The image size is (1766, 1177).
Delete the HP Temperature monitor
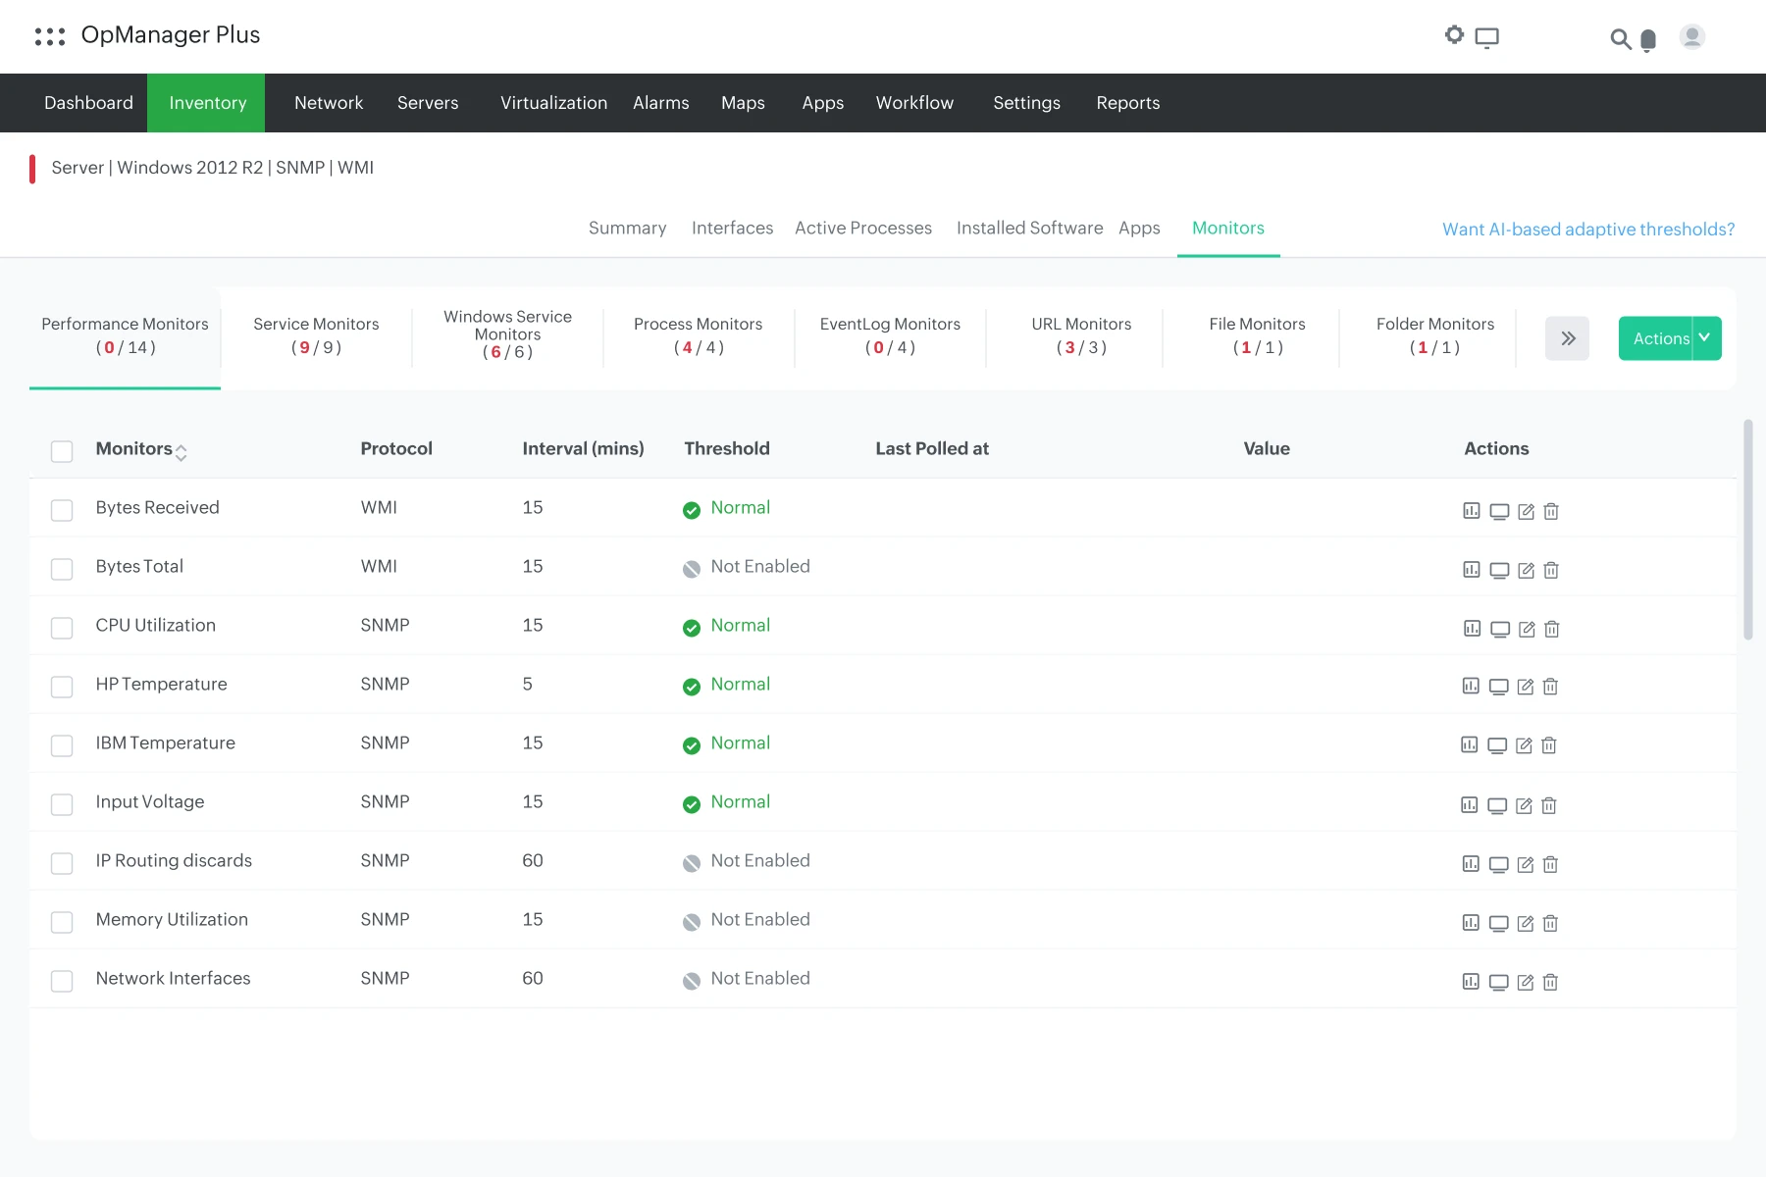pos(1550,688)
